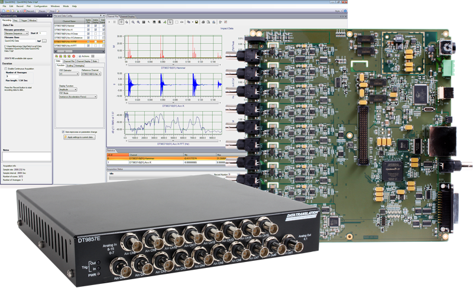Click the Start # input field
This screenshot has width=473, height=288.
pos(43,33)
